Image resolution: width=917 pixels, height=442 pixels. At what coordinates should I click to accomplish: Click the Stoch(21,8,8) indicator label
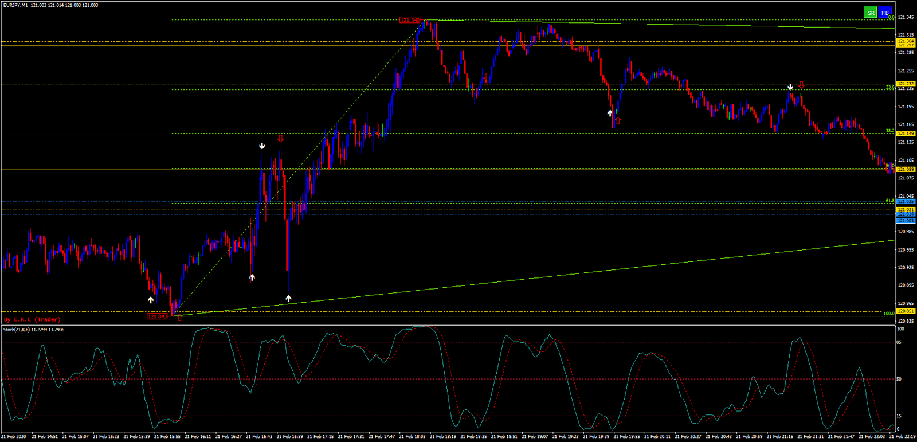click(x=33, y=330)
